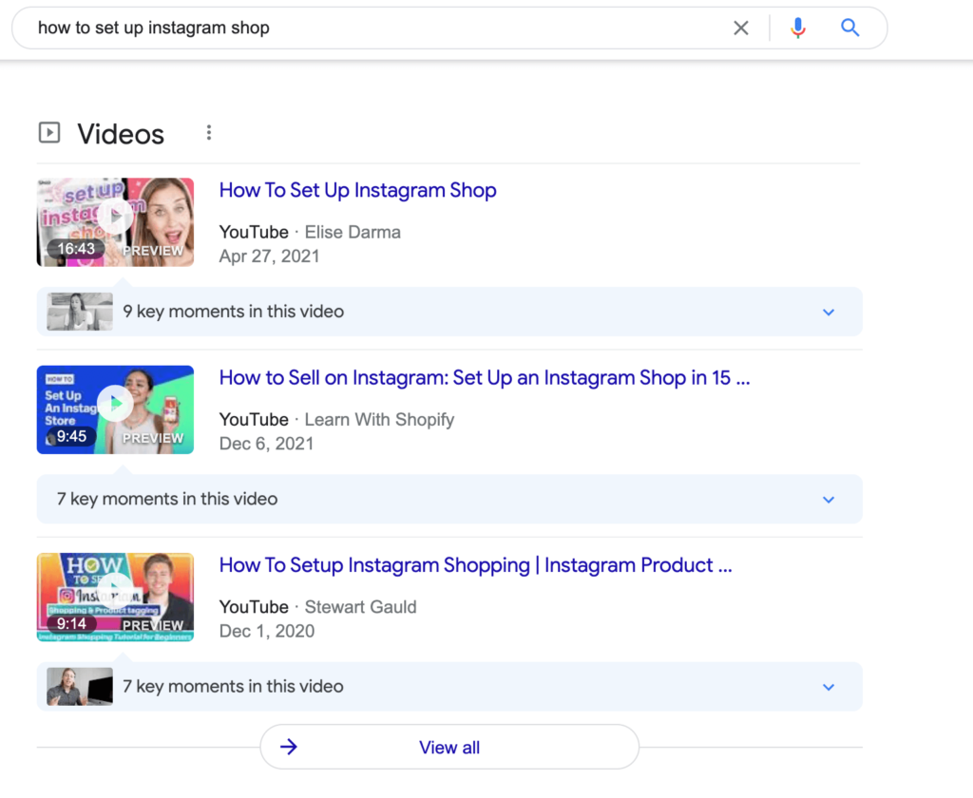Click 'Elise Darma' channel name text

pyautogui.click(x=353, y=232)
